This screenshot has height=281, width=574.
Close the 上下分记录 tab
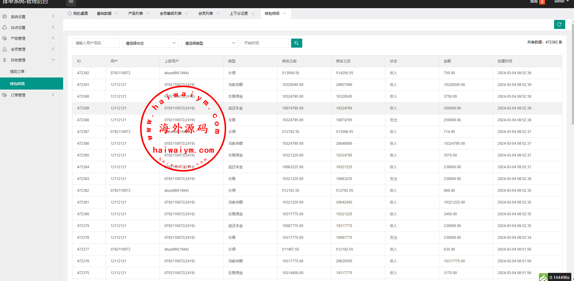click(x=253, y=14)
